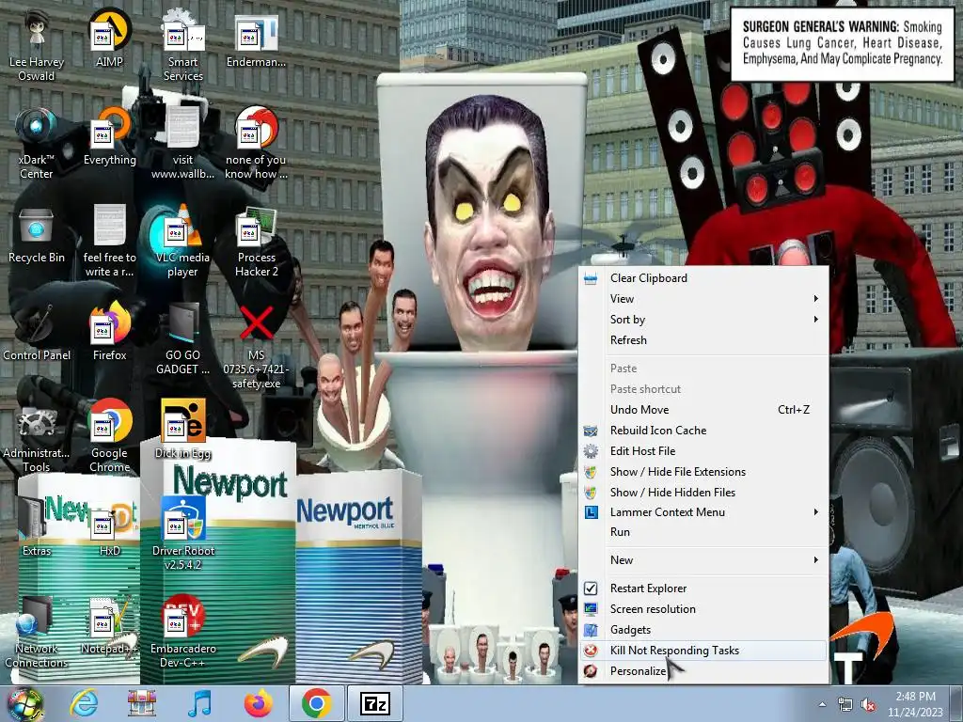Select the Network Connections desktop icon
963x722 pixels.
click(x=37, y=632)
